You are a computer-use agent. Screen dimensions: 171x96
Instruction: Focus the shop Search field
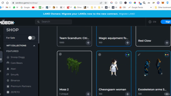coord(53,22)
